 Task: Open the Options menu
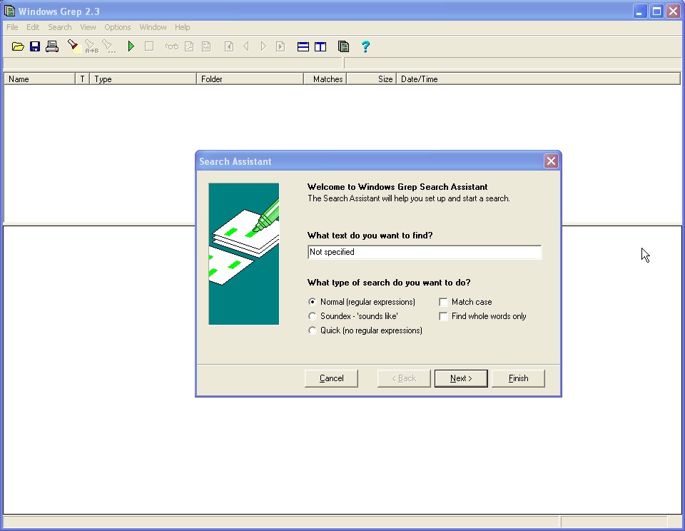pyautogui.click(x=118, y=27)
